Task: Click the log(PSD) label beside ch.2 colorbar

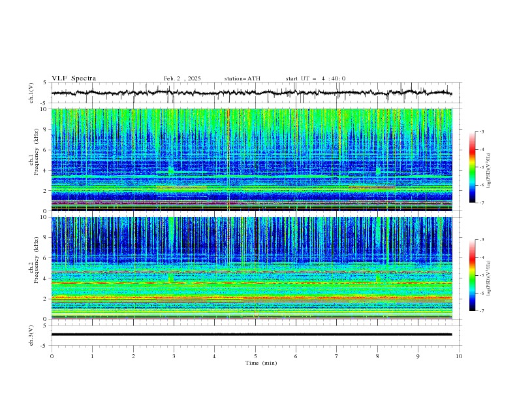Action: point(489,278)
